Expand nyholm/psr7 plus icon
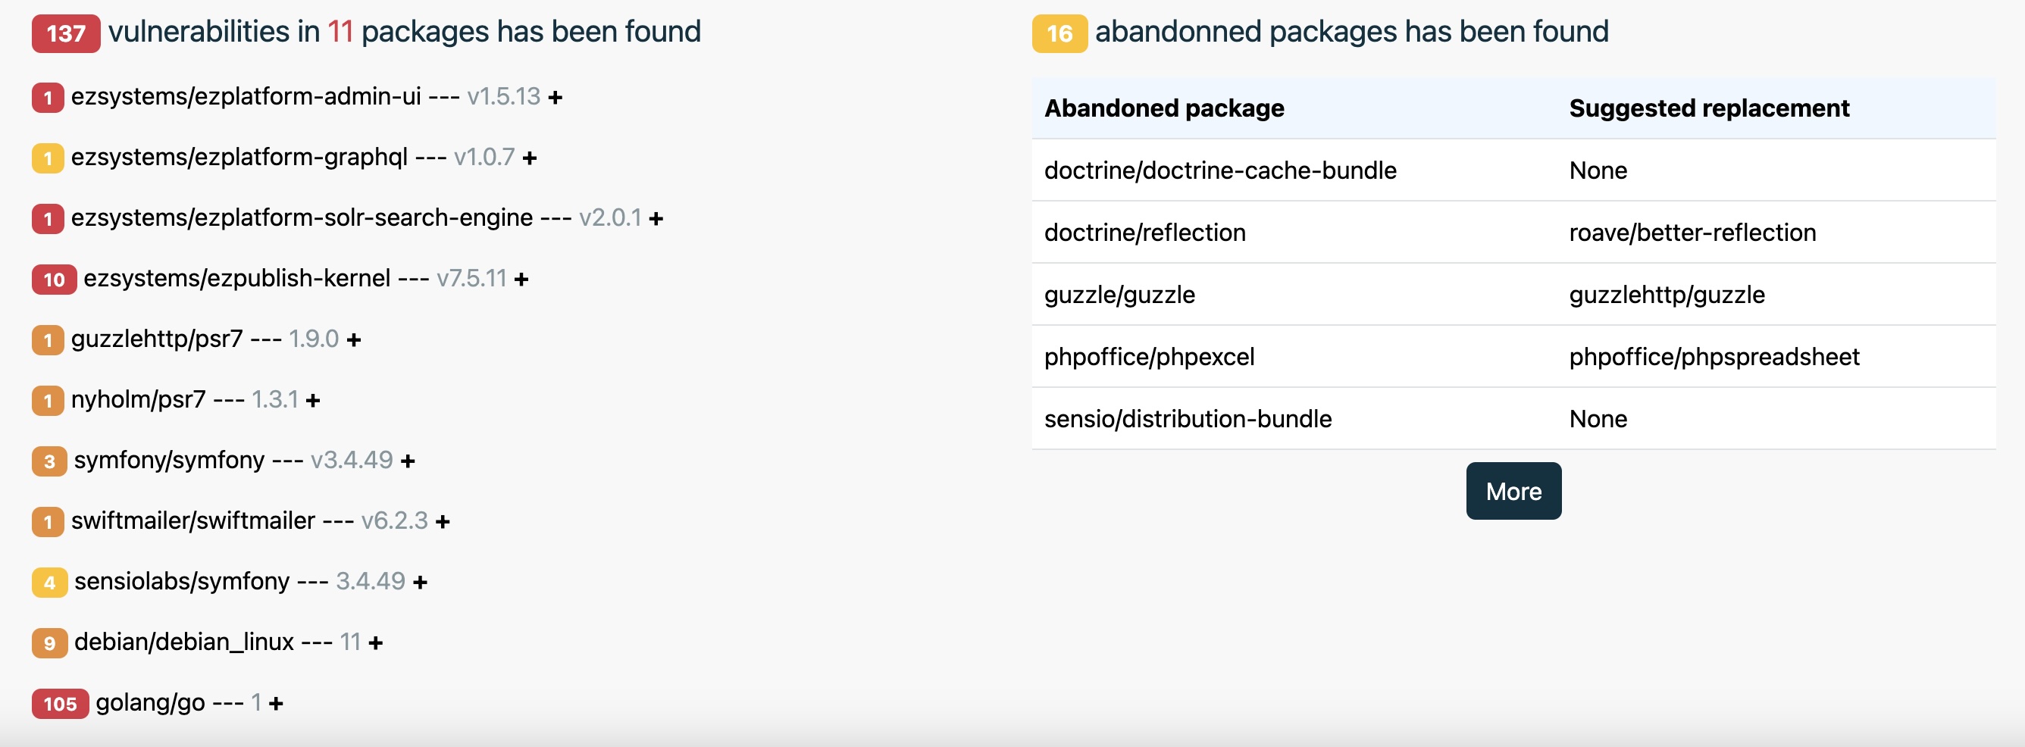The width and height of the screenshot is (2025, 747). coord(313,401)
